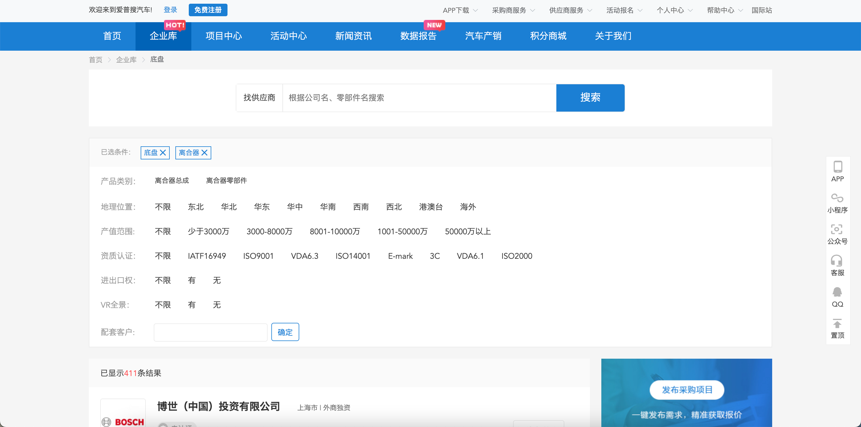861x427 pixels.
Task: Open 博世（中国）投资有限公司 company link
Action: tap(219, 407)
